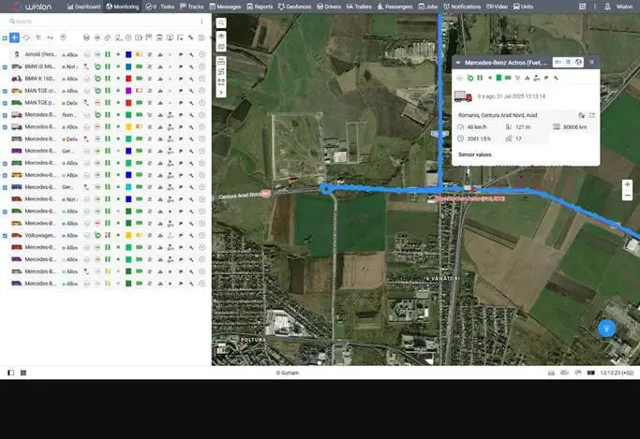This screenshot has height=439, width=640.
Task: Click the globe icon in popup header
Action: click(578, 63)
